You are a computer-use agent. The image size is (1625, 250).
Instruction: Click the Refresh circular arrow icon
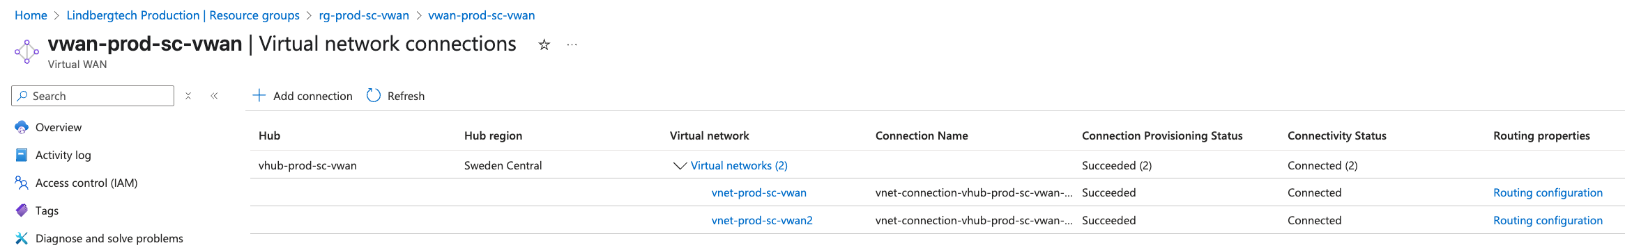tap(374, 96)
